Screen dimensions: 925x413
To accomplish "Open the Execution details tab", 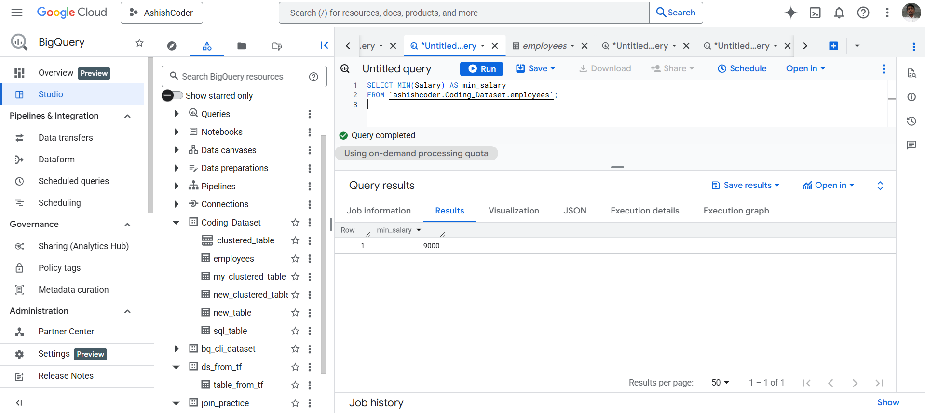I will [x=645, y=211].
